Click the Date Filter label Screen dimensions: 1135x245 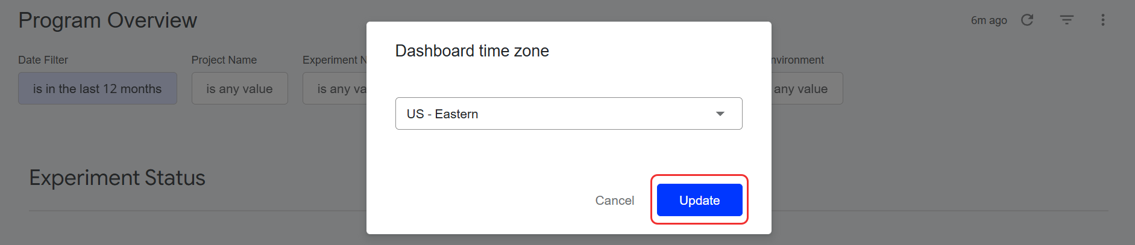click(x=43, y=60)
